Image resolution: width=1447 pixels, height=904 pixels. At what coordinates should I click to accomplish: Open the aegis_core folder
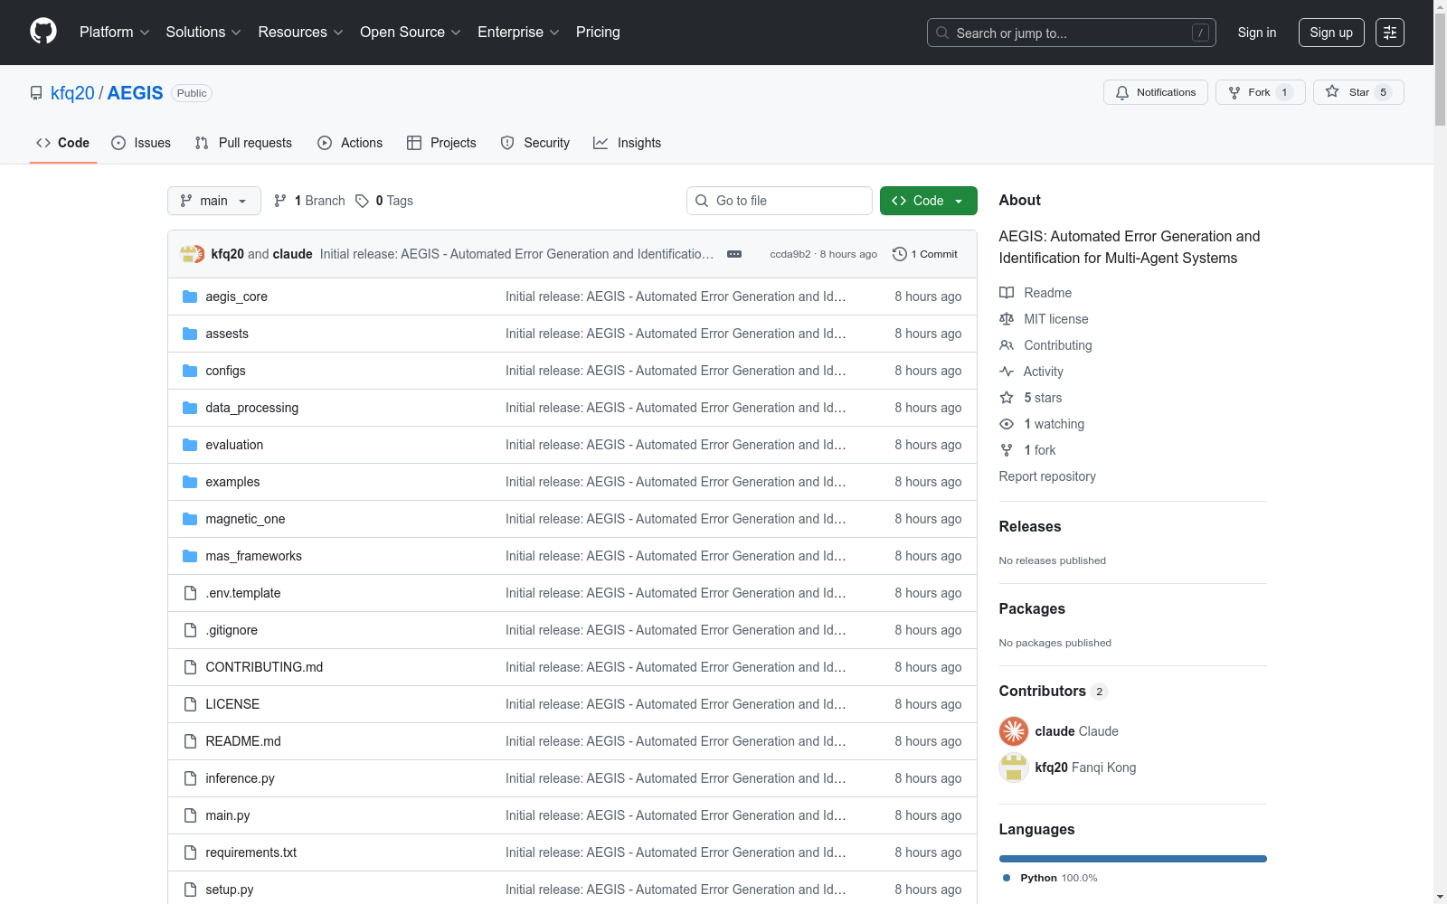pos(236,297)
